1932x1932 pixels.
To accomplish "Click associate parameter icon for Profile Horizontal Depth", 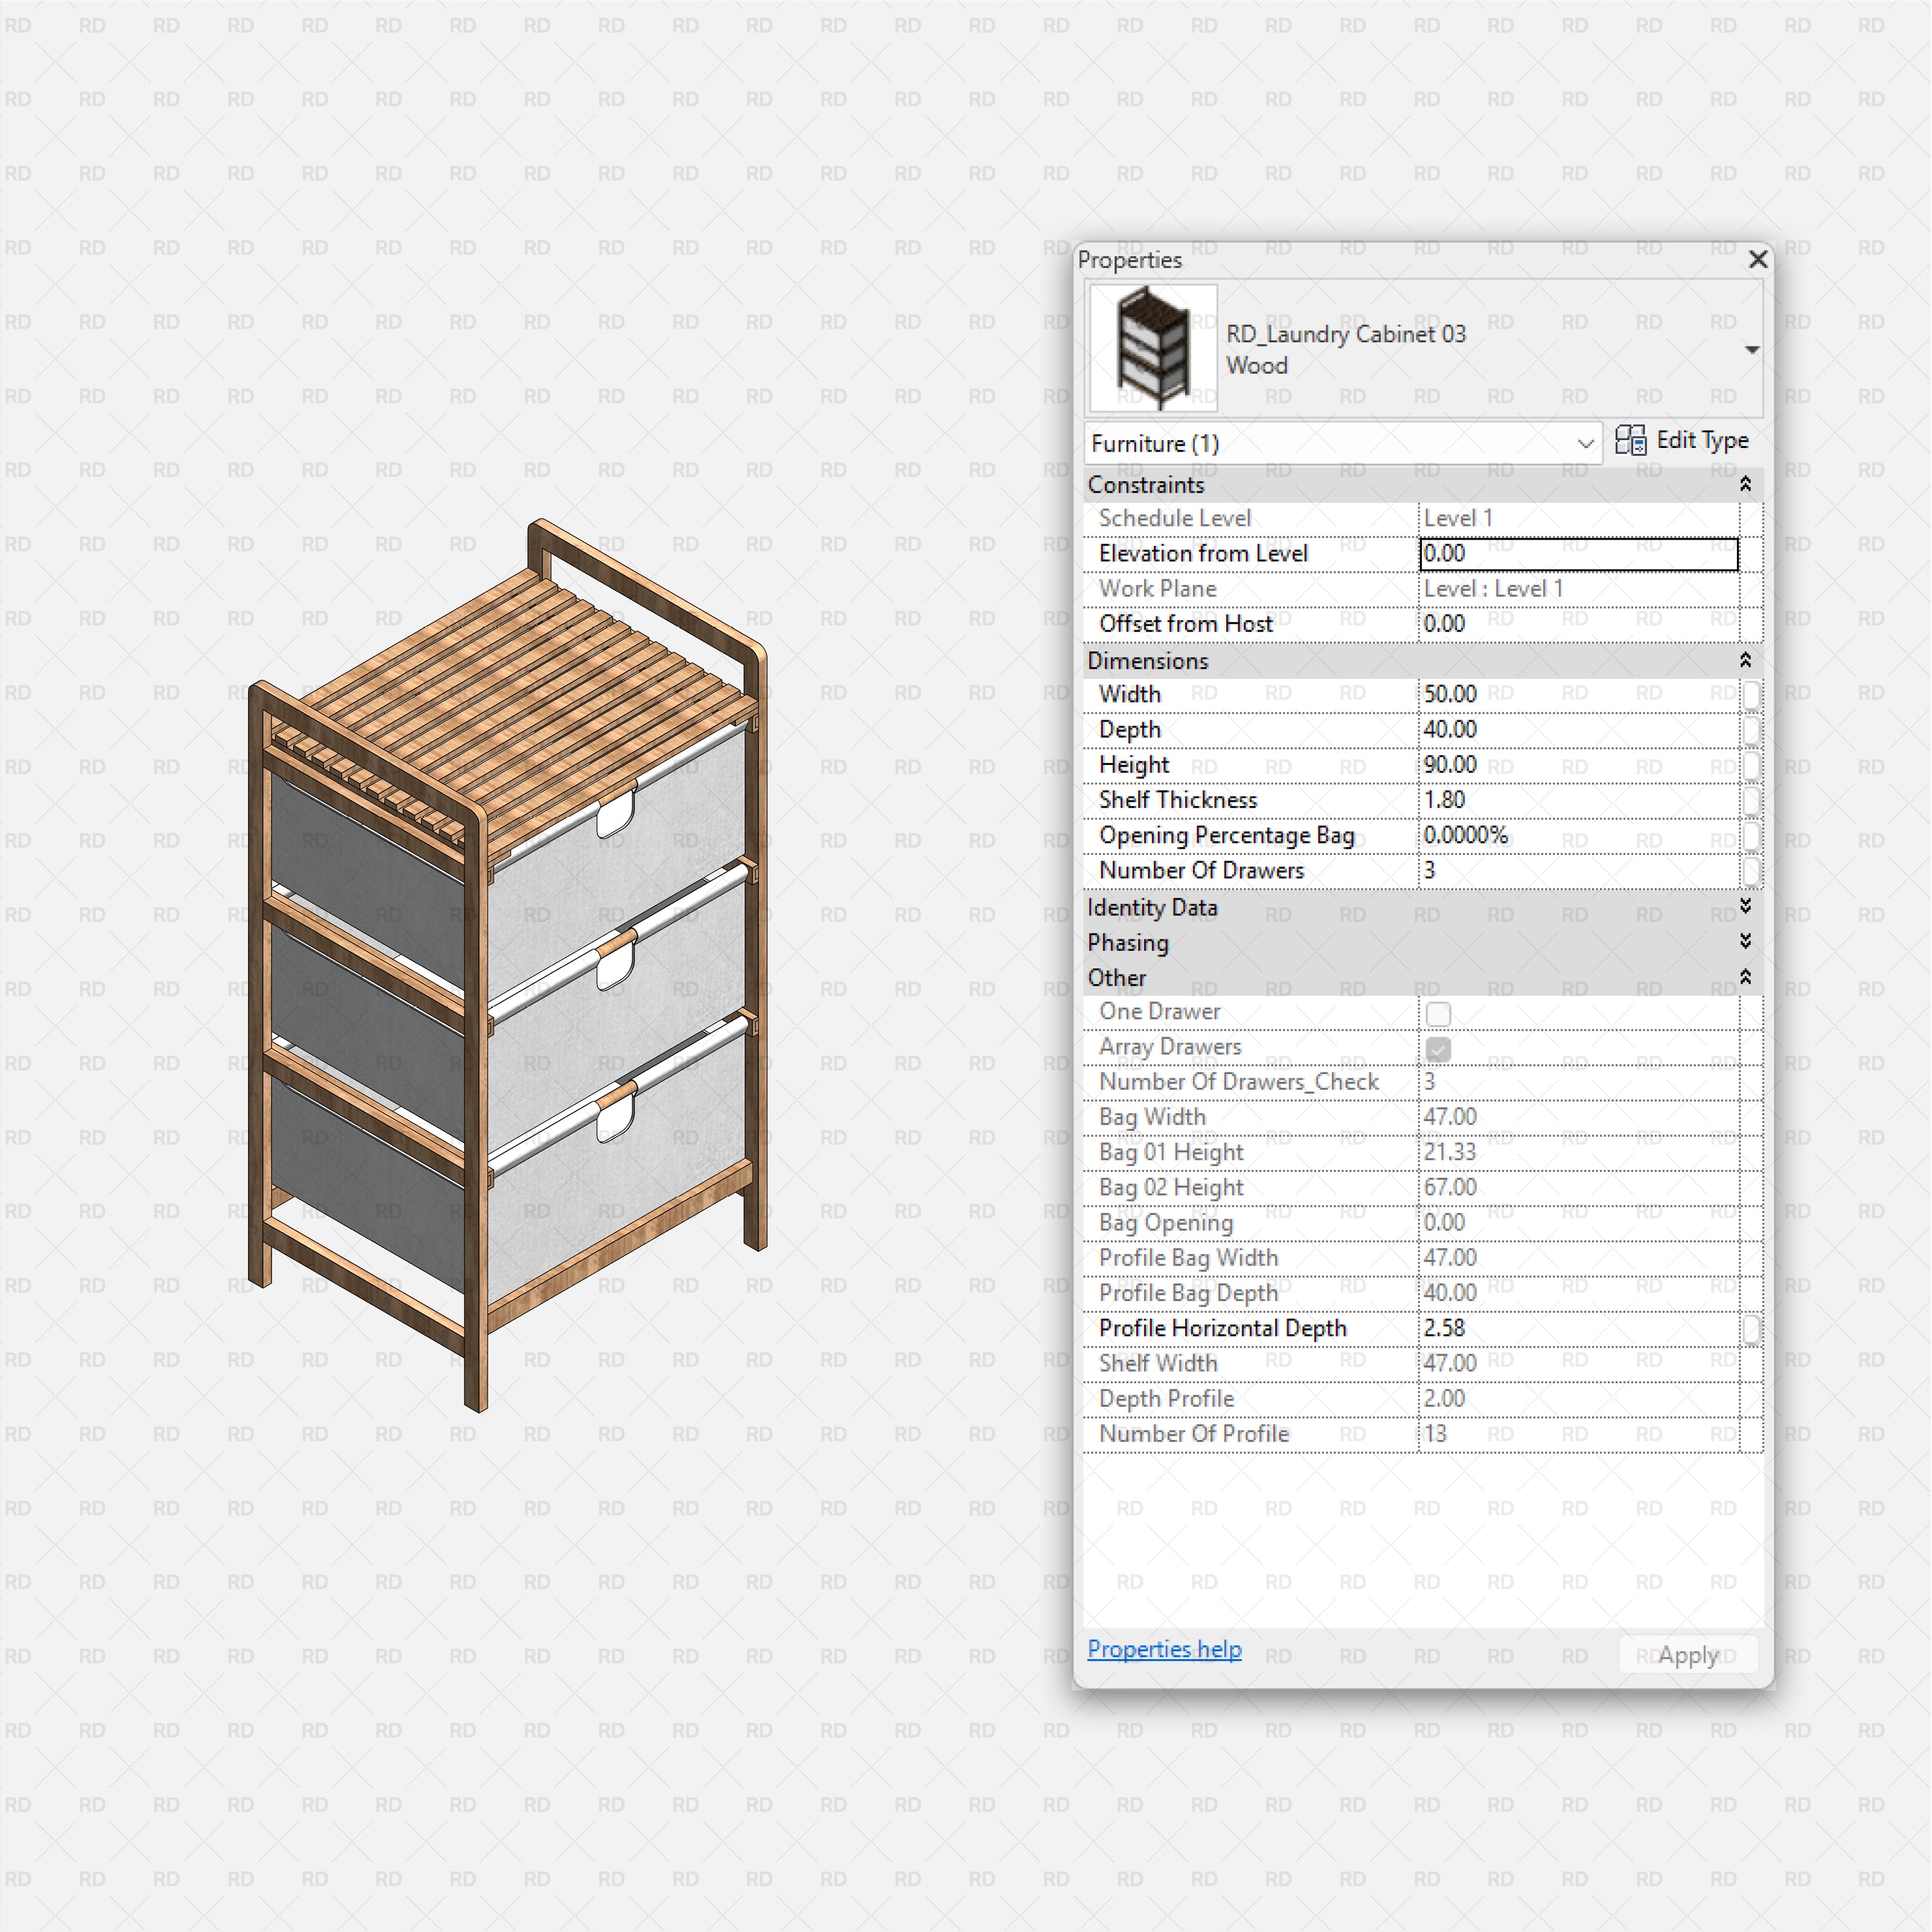I will point(1752,1329).
